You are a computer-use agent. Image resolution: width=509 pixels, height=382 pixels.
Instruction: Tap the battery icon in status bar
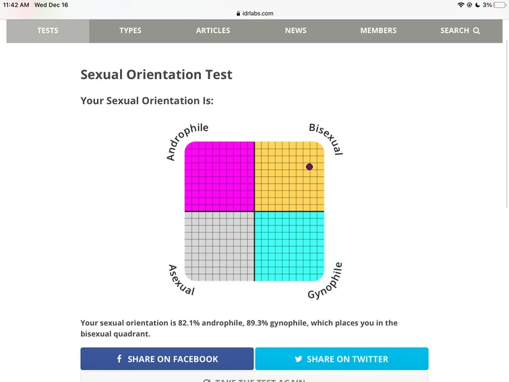coord(500,5)
